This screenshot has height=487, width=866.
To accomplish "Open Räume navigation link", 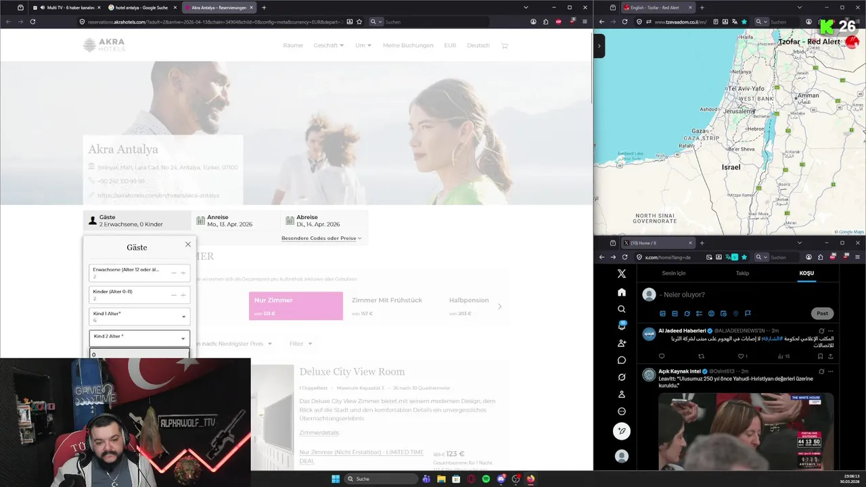I will (293, 45).
